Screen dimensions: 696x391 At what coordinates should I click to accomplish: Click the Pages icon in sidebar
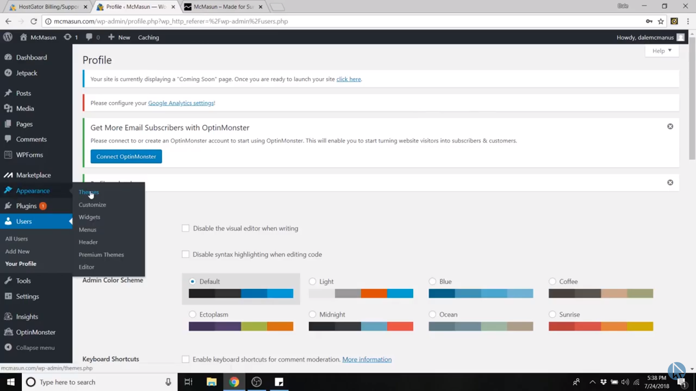click(8, 124)
